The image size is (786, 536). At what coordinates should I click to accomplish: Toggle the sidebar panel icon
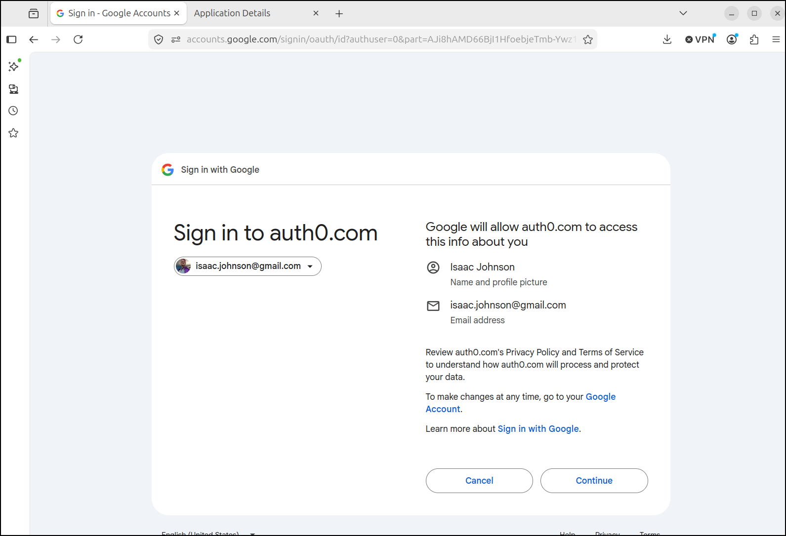[11, 39]
